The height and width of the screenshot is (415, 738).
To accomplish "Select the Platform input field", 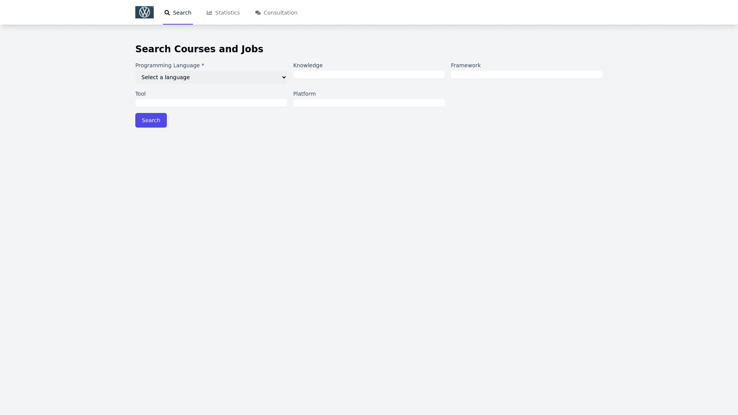I will coord(369,103).
